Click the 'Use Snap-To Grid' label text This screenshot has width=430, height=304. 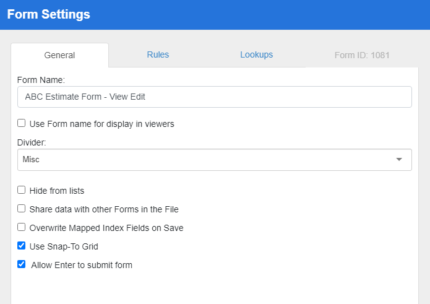point(64,246)
